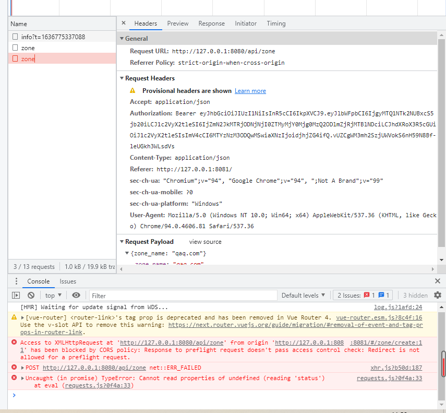This screenshot has height=413, width=446.
Task: Check the box on the highlighted zone request
Action: [15, 58]
